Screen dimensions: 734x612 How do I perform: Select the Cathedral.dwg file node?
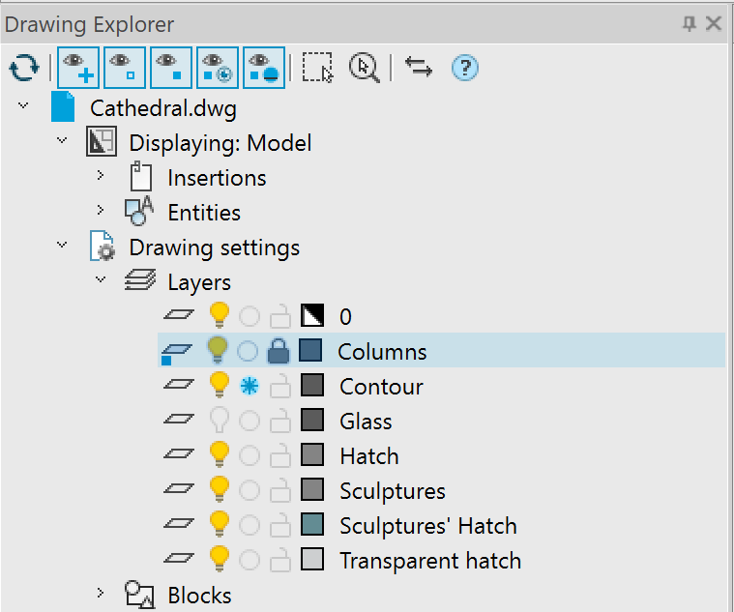tap(162, 108)
